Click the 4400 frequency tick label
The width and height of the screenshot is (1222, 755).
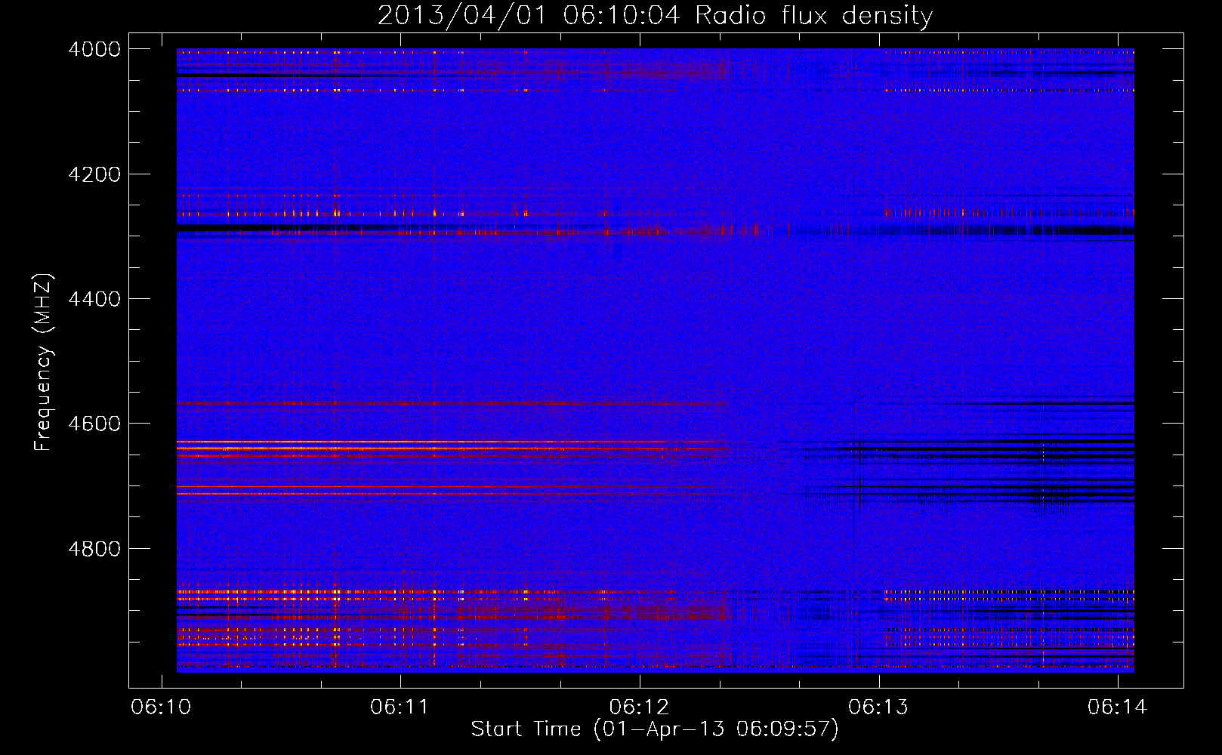pyautogui.click(x=94, y=299)
